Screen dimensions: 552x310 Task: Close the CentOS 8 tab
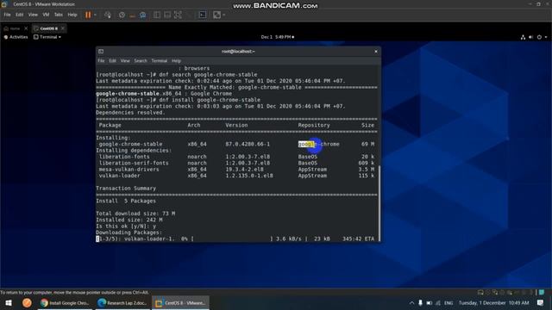[63, 28]
